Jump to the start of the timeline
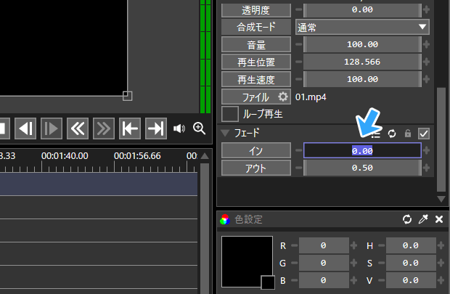The height and width of the screenshot is (294, 450). [x=130, y=128]
